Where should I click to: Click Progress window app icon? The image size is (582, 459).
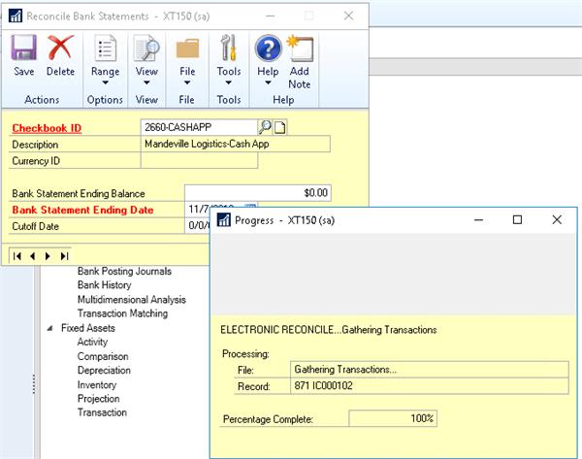click(x=223, y=220)
